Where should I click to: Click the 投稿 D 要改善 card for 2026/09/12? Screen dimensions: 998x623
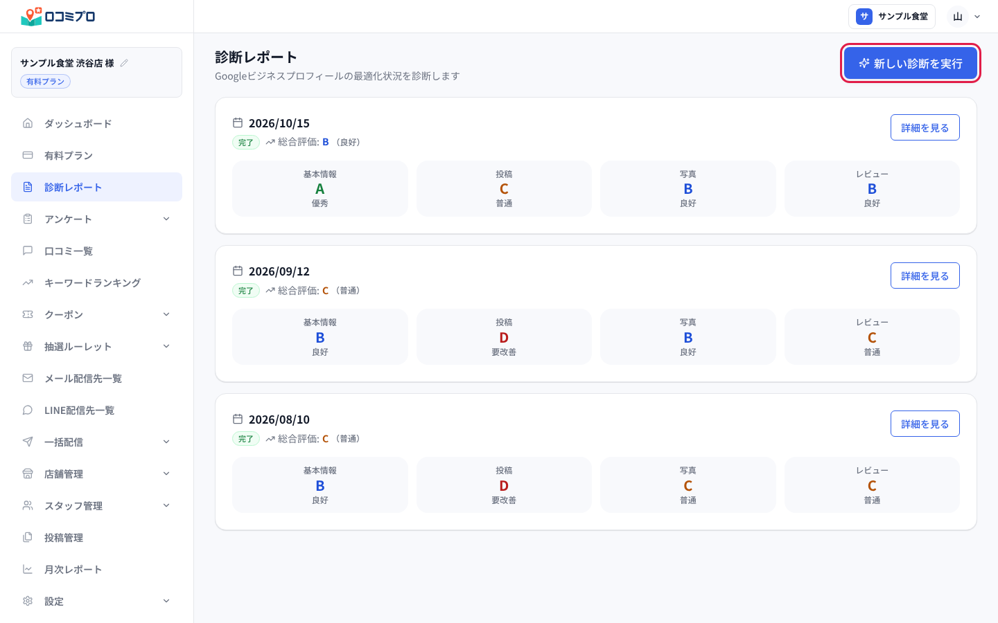click(504, 336)
